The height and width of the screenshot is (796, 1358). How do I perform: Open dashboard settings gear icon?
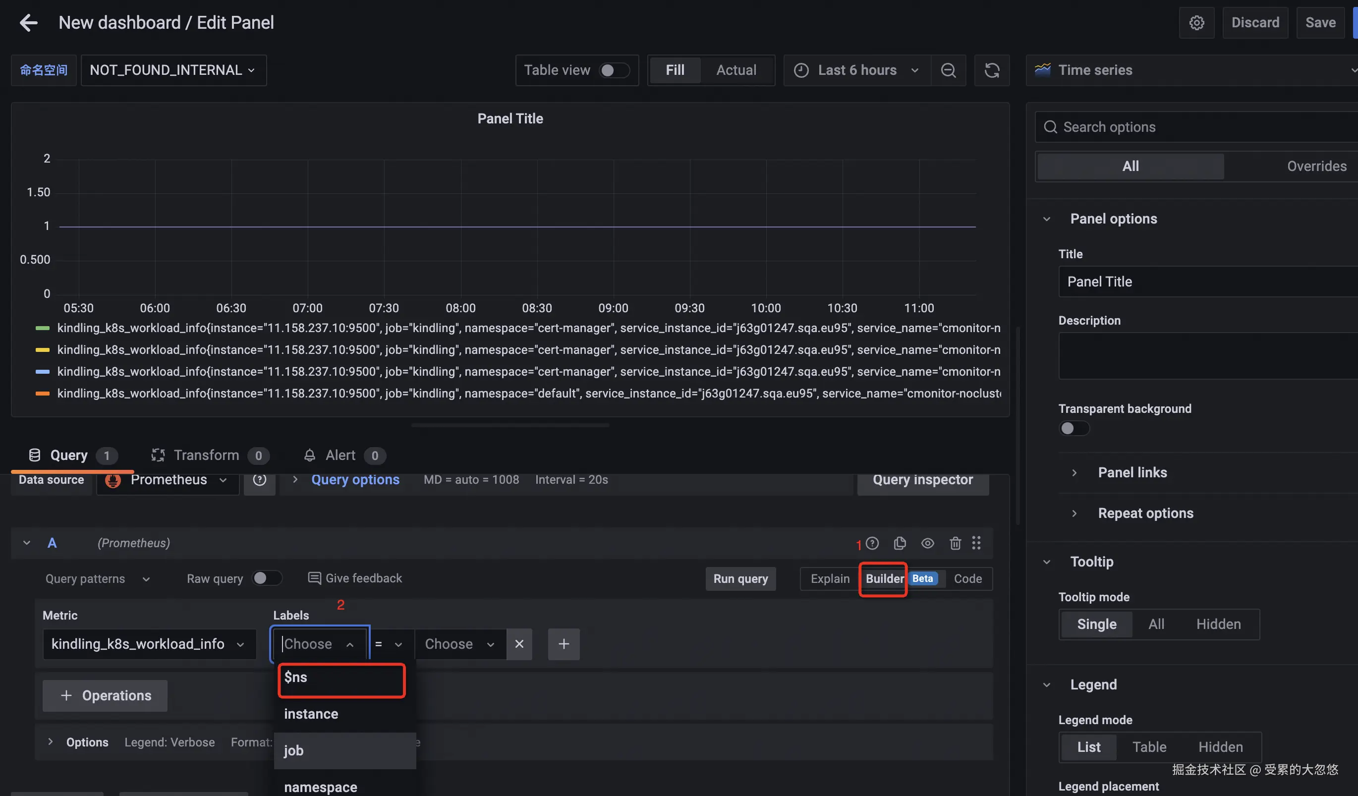point(1196,23)
